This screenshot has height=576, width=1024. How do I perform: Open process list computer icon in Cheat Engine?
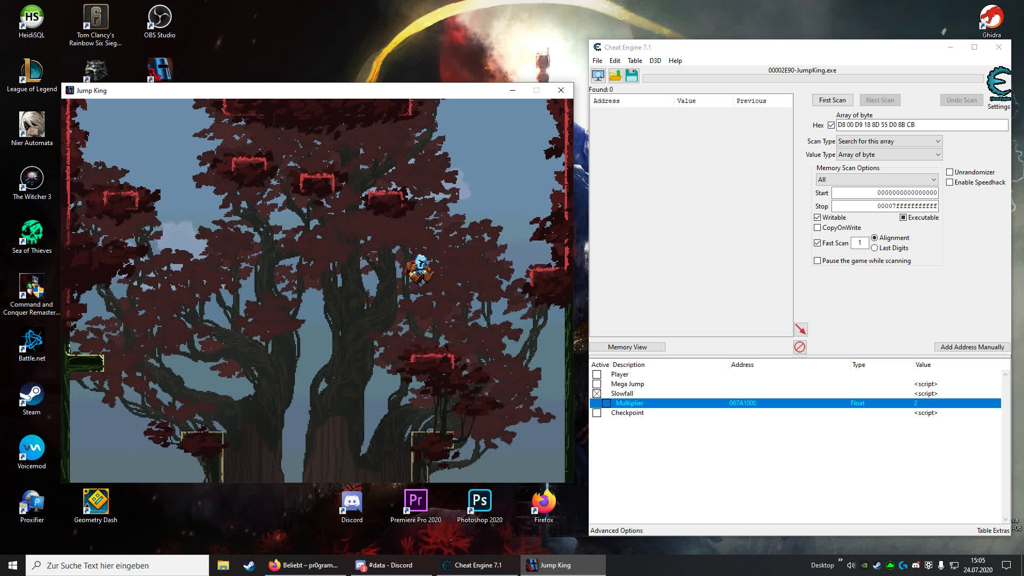[598, 75]
